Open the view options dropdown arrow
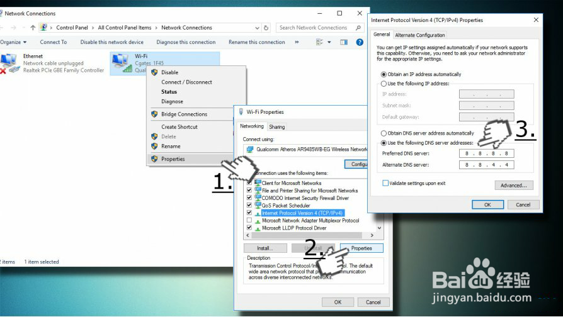The image size is (563, 317). coord(329,42)
